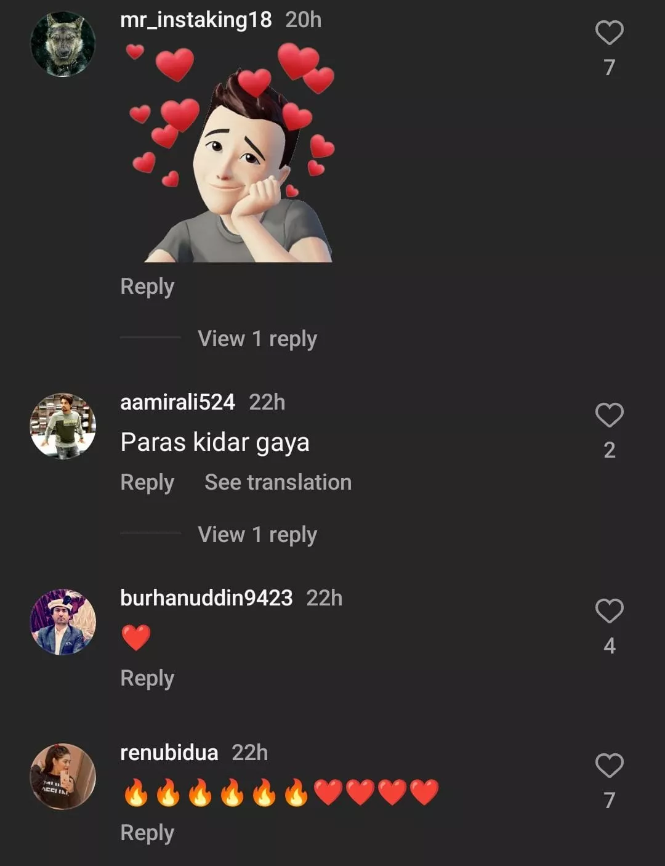
Task: Expand replies under mr_instaking18's comment
Action: (x=257, y=339)
